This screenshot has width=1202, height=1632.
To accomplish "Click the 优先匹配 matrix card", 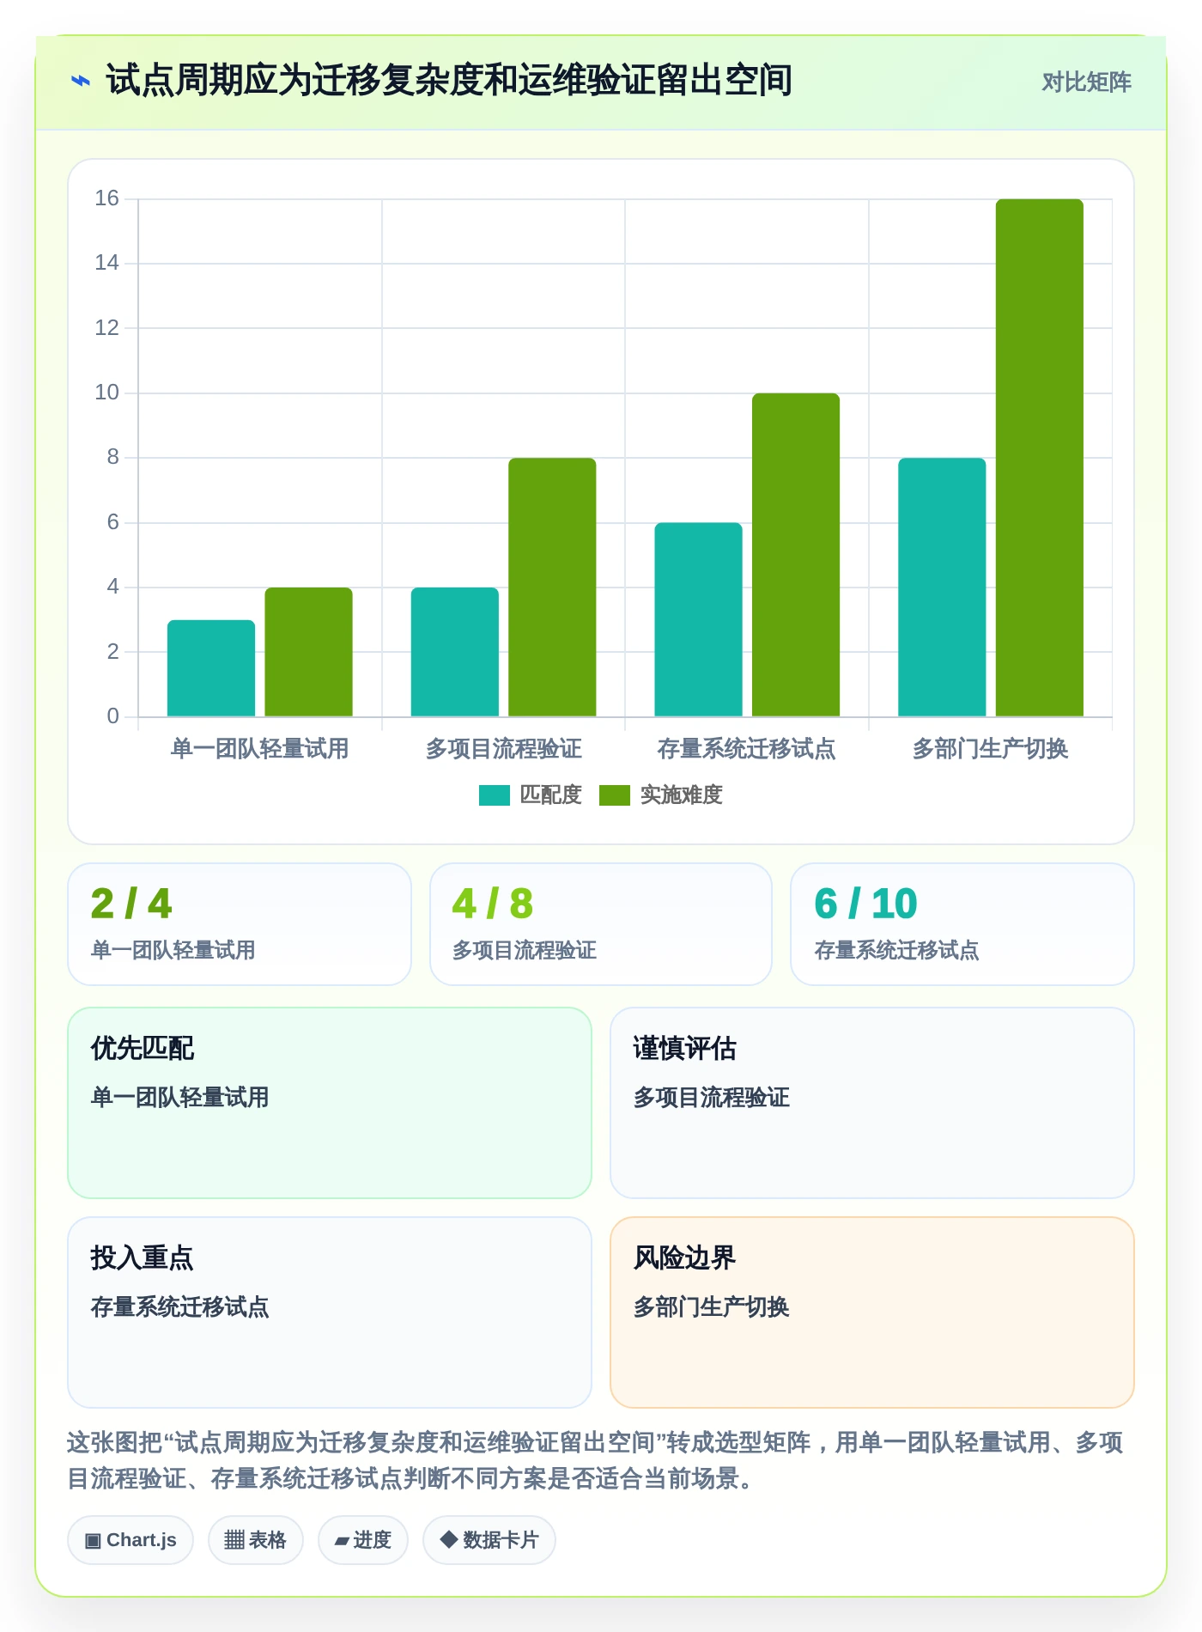I will (330, 1103).
